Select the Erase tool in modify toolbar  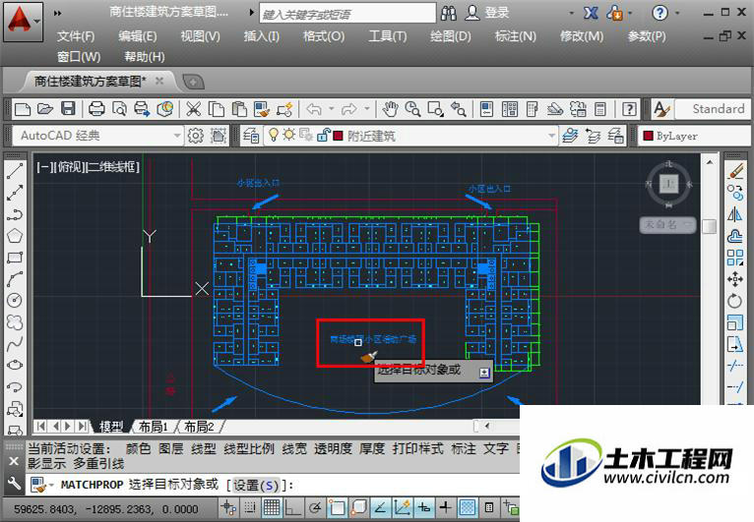[735, 171]
